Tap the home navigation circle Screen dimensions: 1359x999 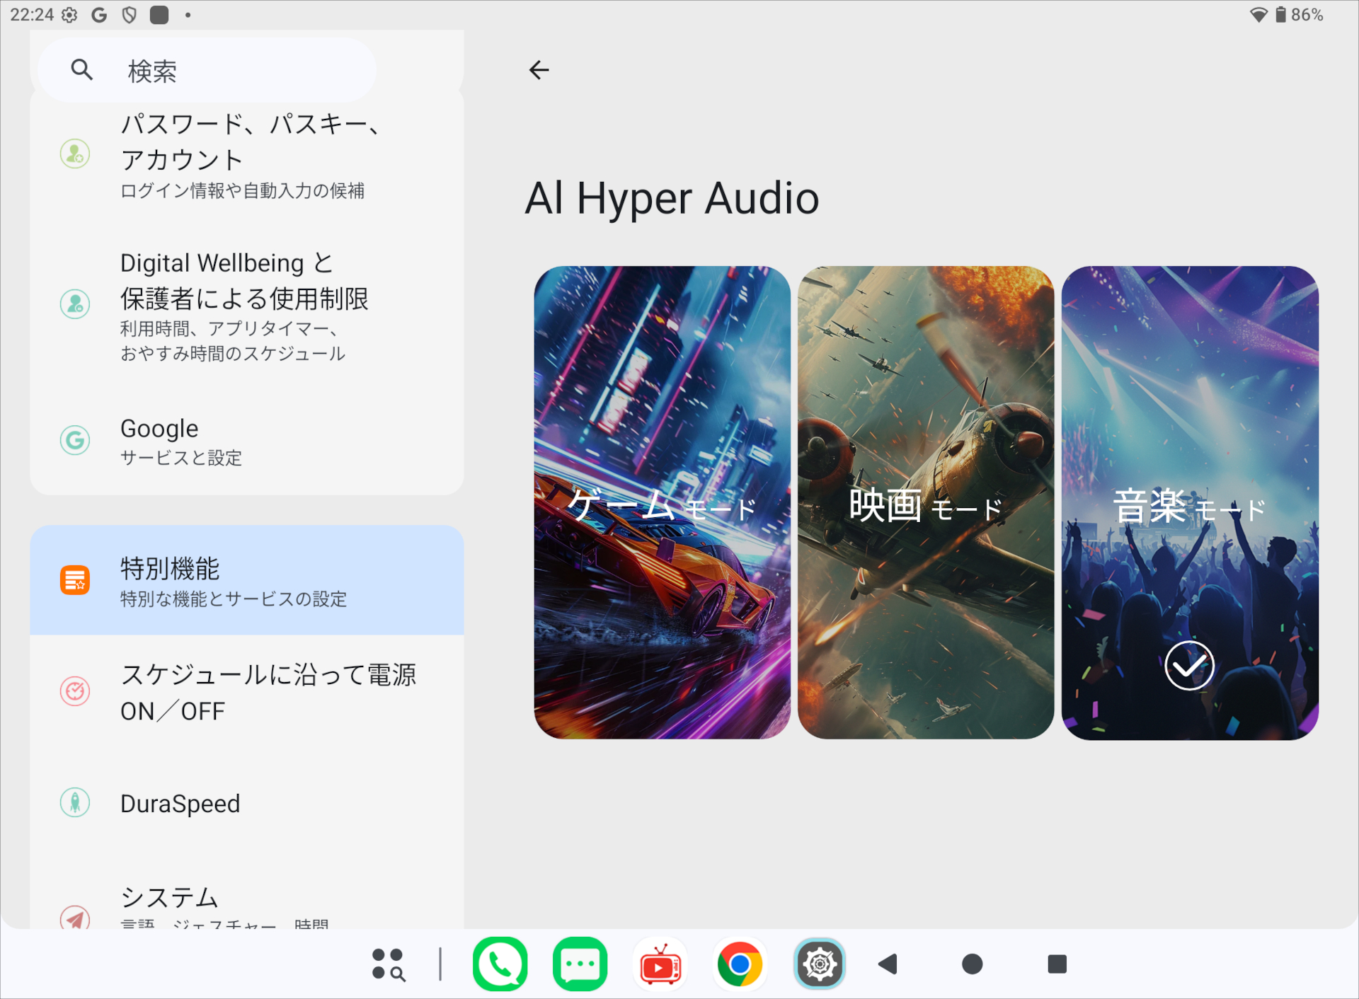973,963
